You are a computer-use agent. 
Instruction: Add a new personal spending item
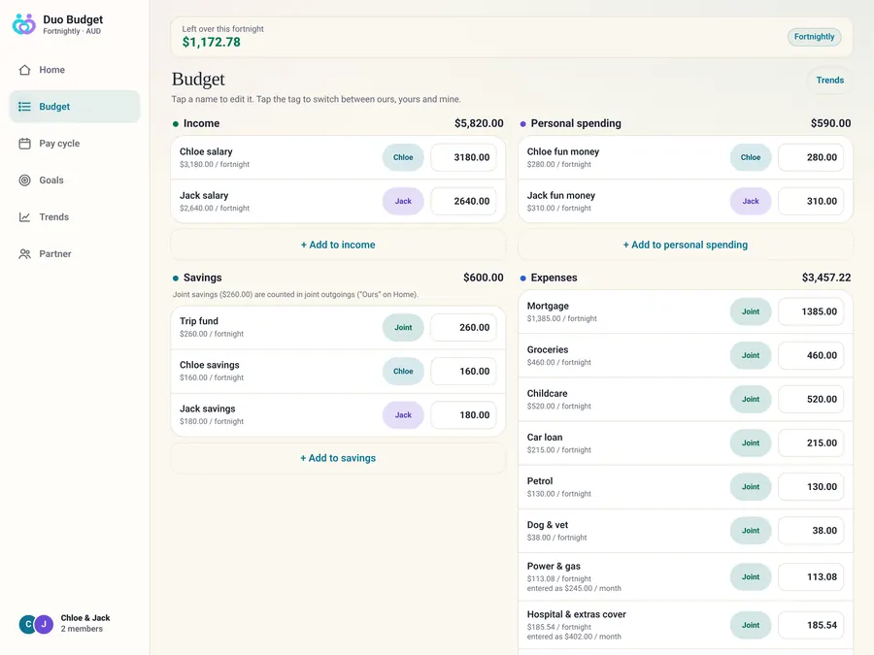click(x=685, y=245)
